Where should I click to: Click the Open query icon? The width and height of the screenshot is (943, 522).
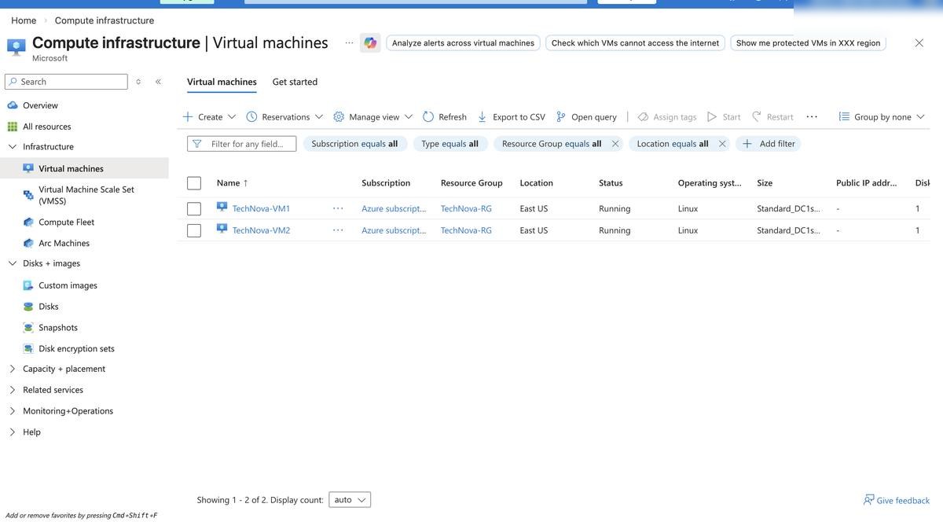click(561, 116)
